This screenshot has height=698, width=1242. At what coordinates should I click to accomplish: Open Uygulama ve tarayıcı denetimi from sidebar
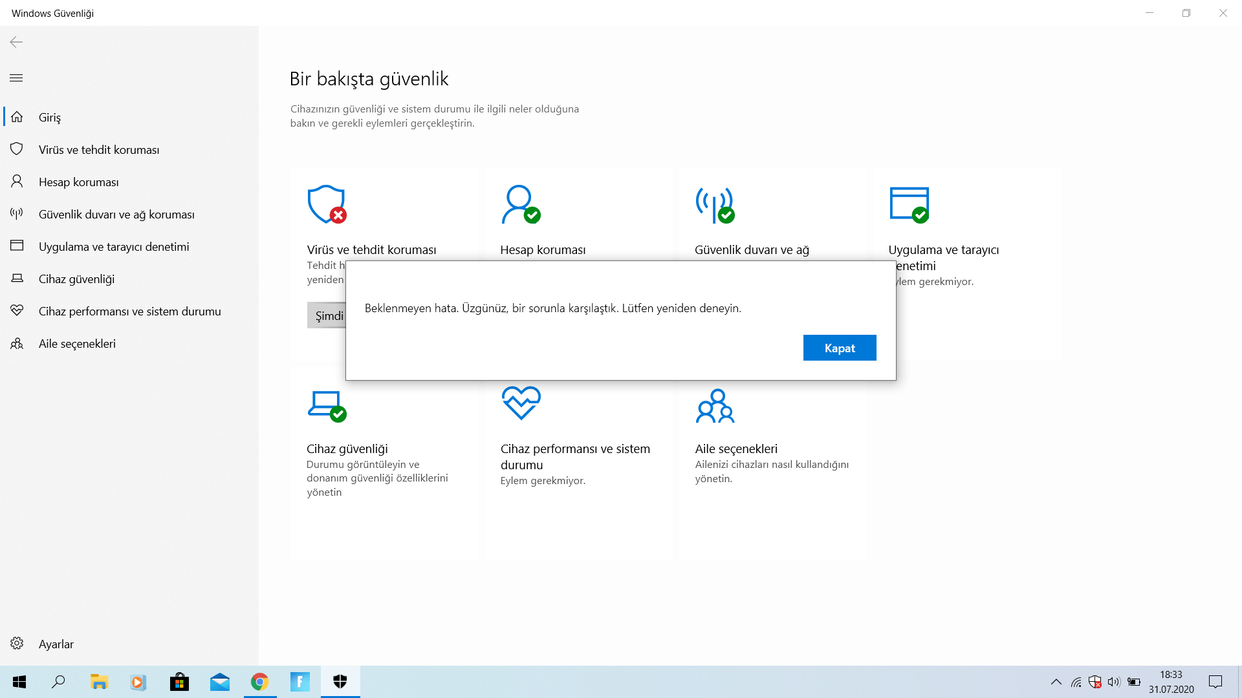click(x=113, y=246)
